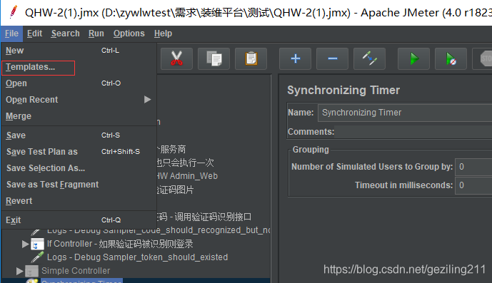This screenshot has height=283, width=492.
Task: Open the Search menu
Action: (x=65, y=34)
